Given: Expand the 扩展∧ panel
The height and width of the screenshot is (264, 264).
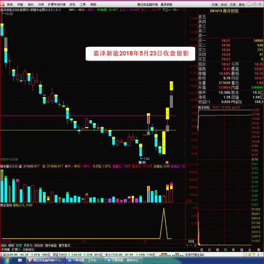Looking at the screenshot, I should coord(16,250).
